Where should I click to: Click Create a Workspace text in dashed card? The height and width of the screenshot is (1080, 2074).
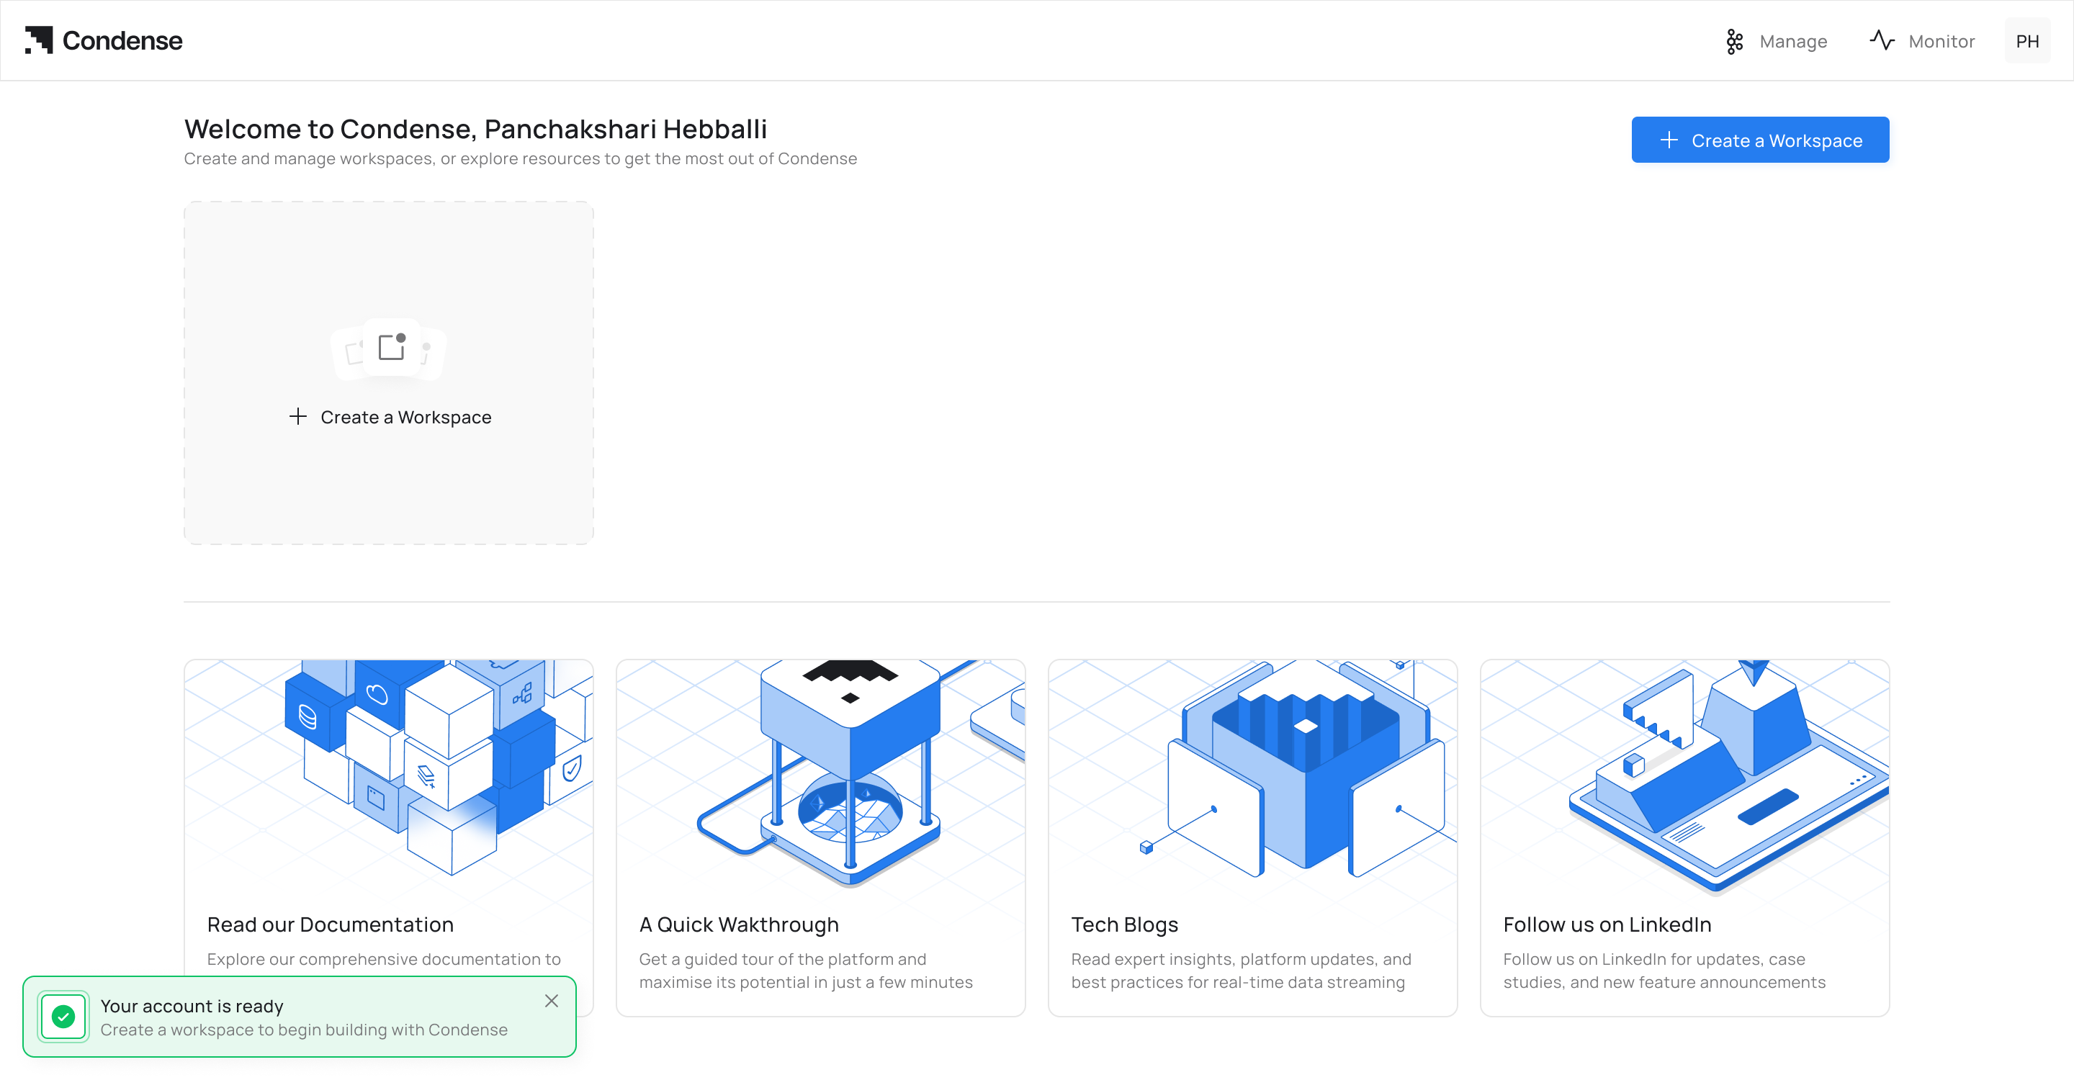(405, 417)
